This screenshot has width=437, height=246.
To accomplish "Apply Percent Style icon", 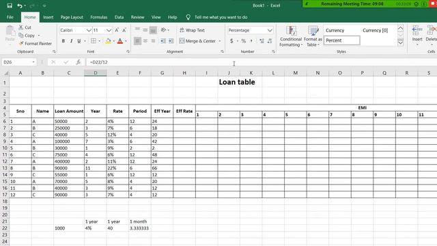I will [x=244, y=41].
